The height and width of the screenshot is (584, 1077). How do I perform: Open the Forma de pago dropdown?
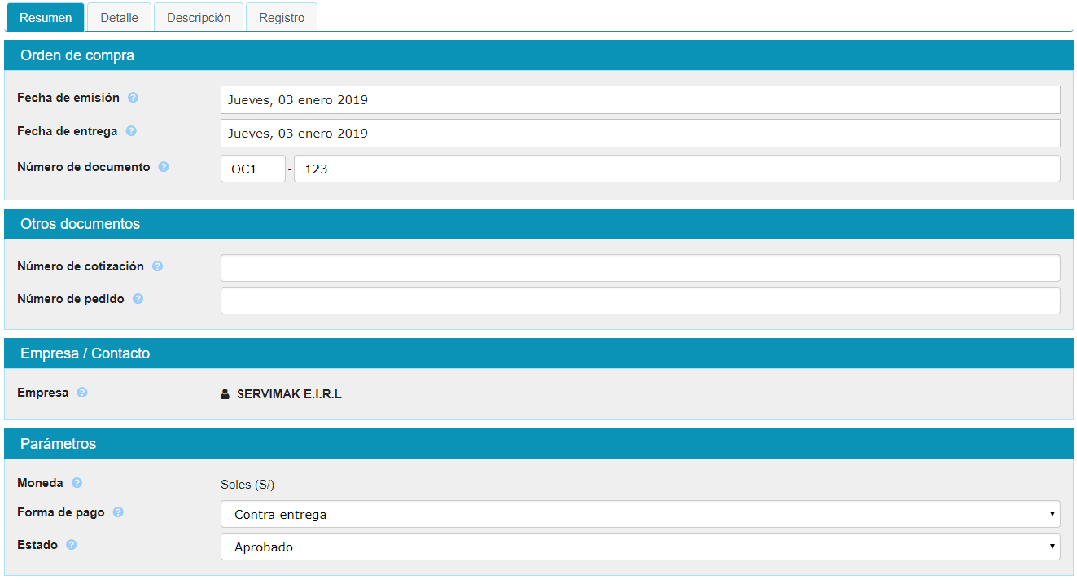pos(640,514)
